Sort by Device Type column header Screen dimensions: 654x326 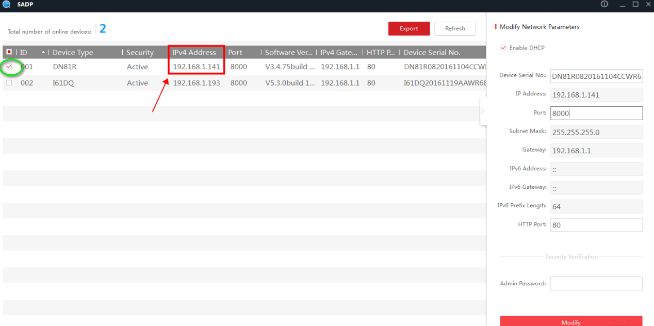click(x=73, y=52)
